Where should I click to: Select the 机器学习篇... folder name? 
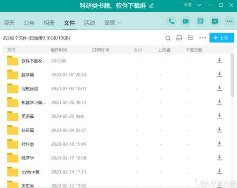point(34,103)
